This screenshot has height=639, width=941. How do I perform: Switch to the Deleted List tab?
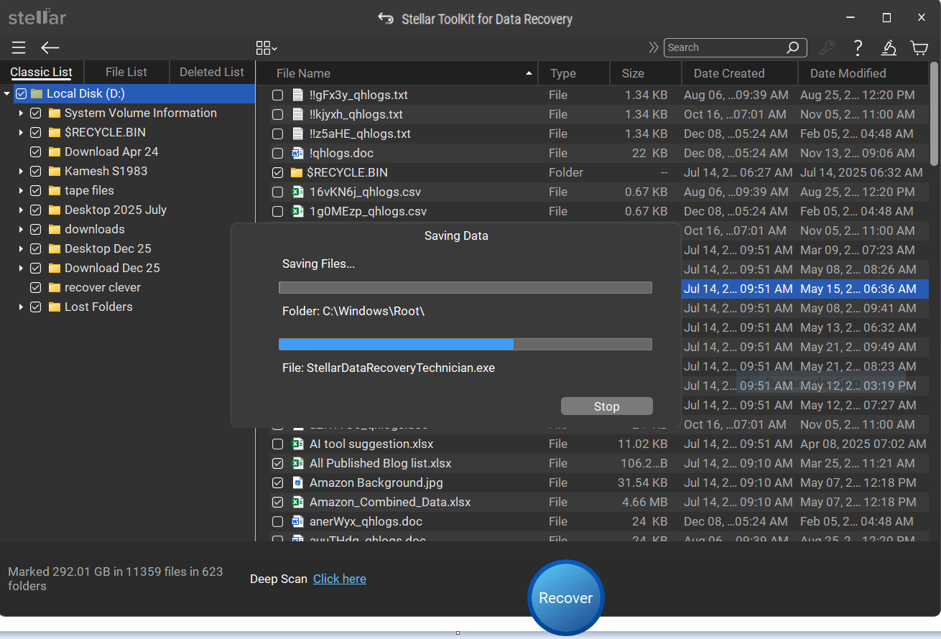[211, 72]
